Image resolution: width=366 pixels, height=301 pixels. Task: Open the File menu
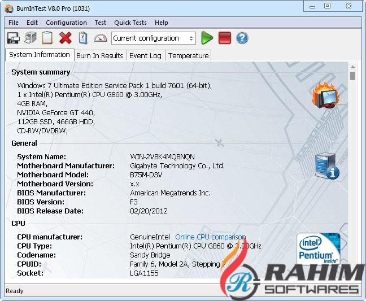click(14, 23)
